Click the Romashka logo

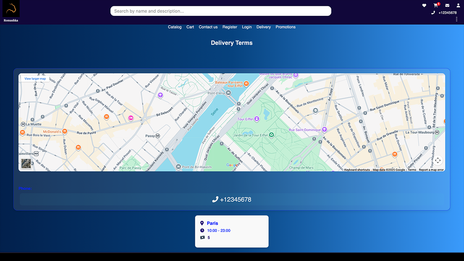coord(11,11)
